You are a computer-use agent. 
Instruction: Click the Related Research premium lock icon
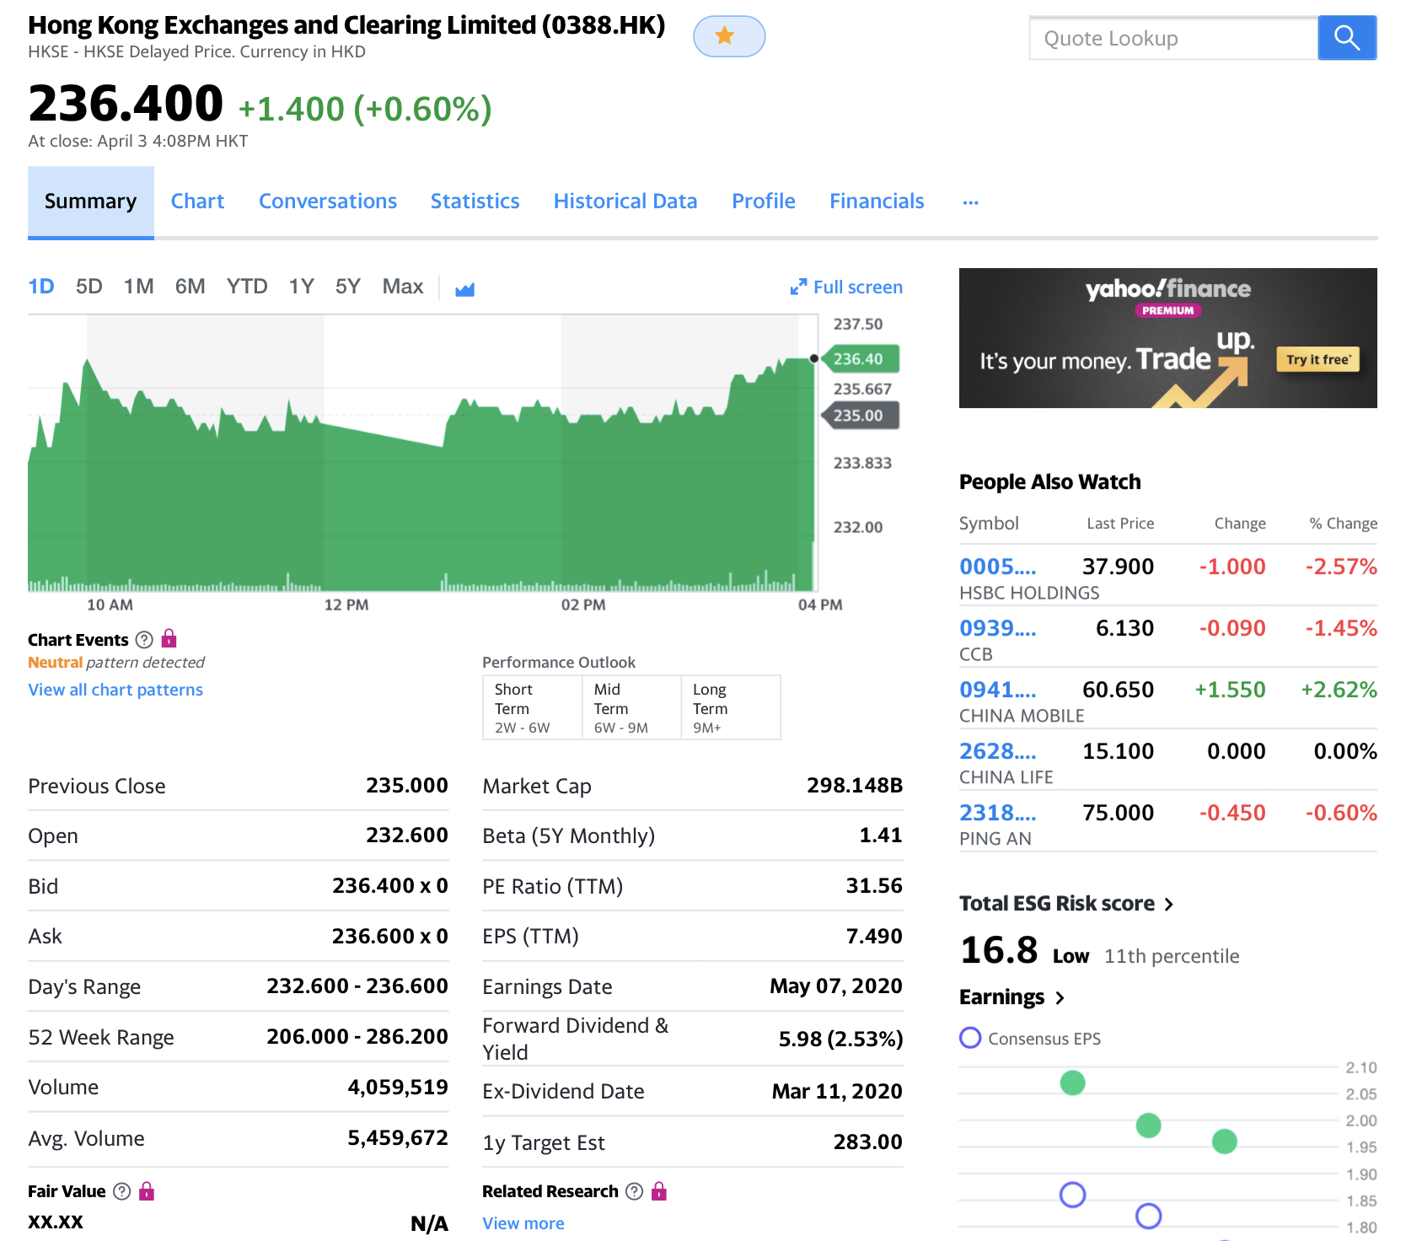coord(659,1190)
